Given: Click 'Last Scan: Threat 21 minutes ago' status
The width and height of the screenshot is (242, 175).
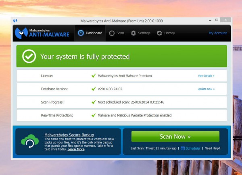Looking at the screenshot, I should [x=154, y=148].
